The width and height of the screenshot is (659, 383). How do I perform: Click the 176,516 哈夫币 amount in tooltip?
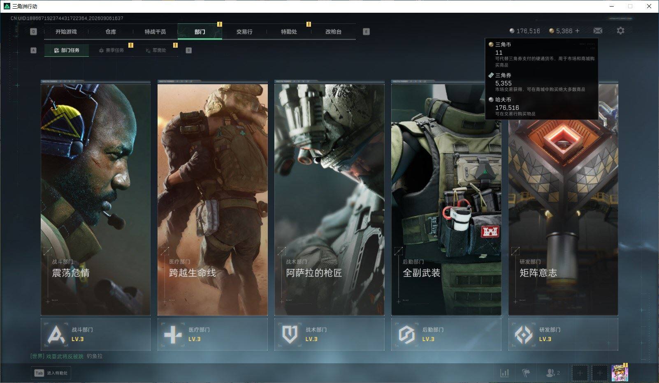(x=507, y=108)
